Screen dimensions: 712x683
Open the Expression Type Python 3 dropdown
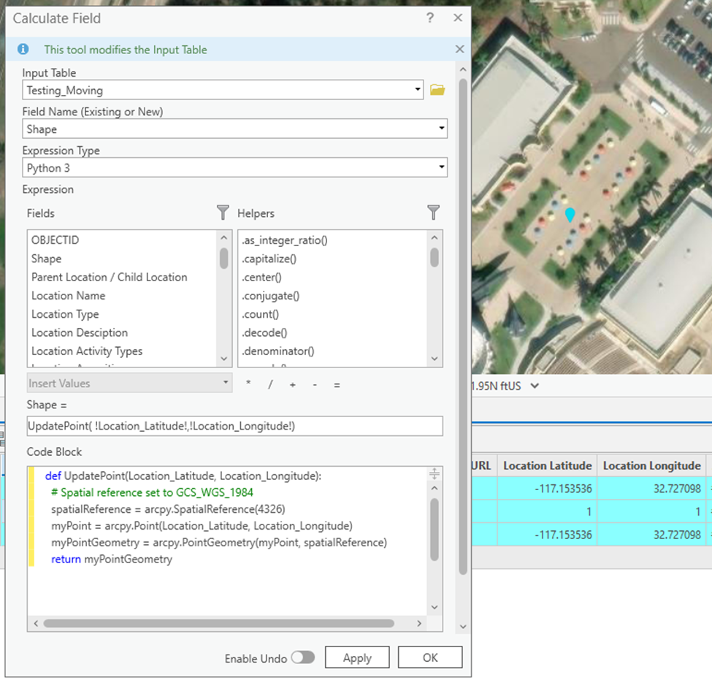tap(441, 168)
